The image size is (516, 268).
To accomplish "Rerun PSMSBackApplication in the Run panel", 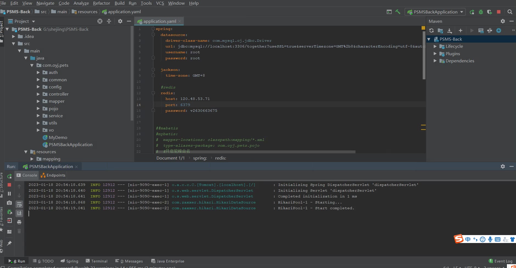I will (x=10, y=176).
